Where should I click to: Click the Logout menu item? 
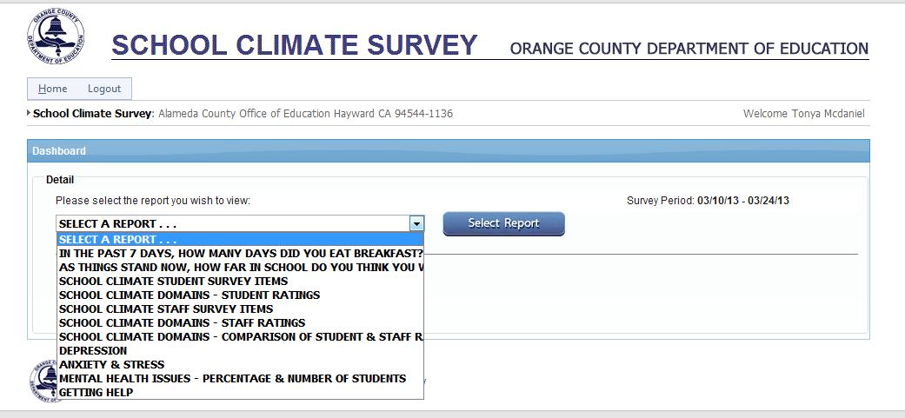click(104, 89)
